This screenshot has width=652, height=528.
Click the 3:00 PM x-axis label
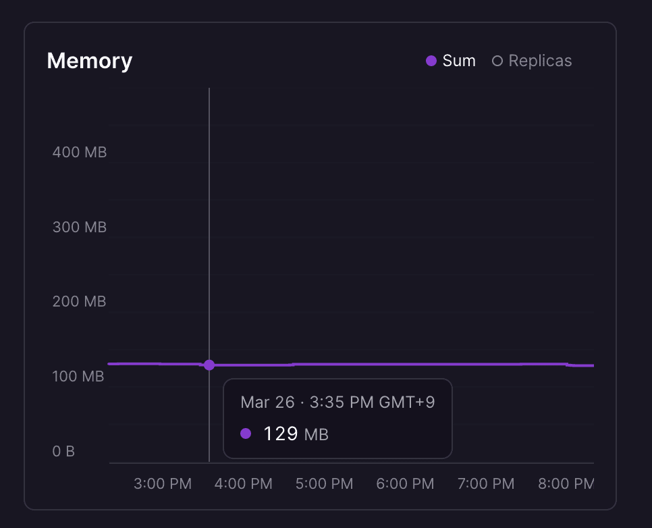coord(163,483)
